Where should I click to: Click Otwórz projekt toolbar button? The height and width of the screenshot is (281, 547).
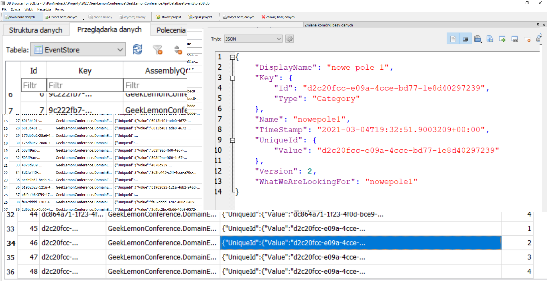click(168, 17)
